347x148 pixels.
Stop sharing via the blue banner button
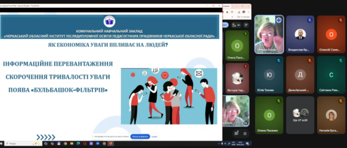click(140, 136)
